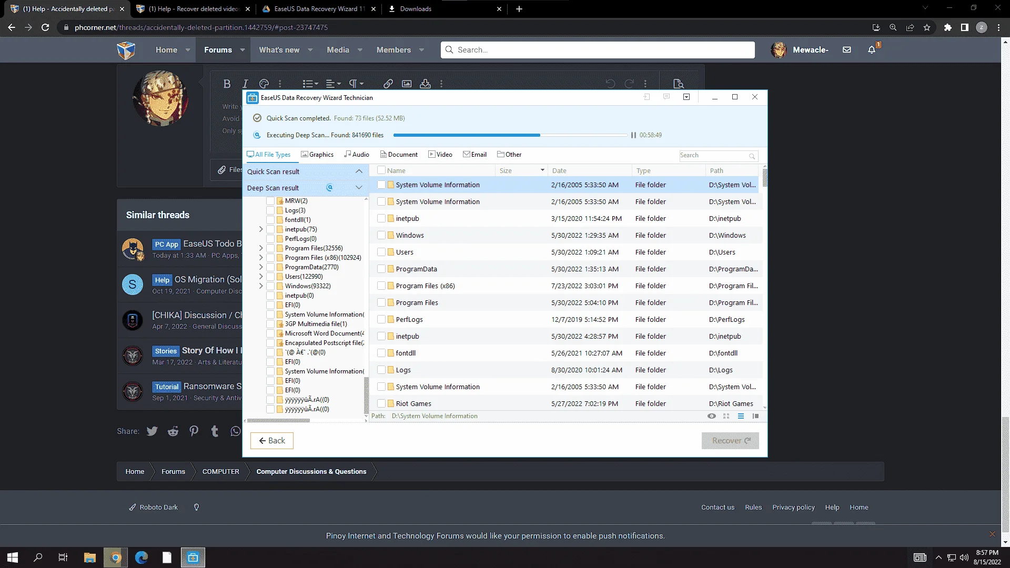Click the preview eye icon in EaseUS

click(712, 416)
